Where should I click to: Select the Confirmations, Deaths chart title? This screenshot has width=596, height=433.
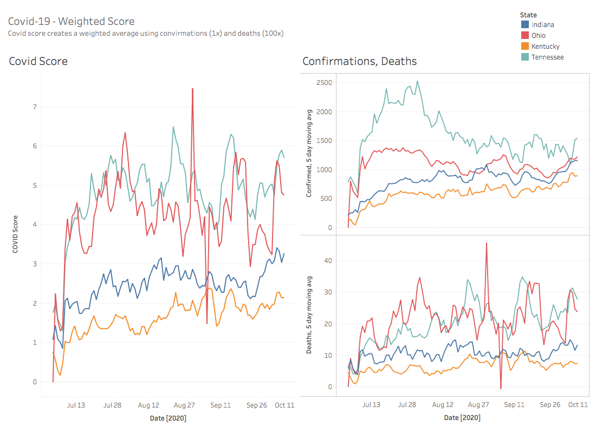click(359, 61)
